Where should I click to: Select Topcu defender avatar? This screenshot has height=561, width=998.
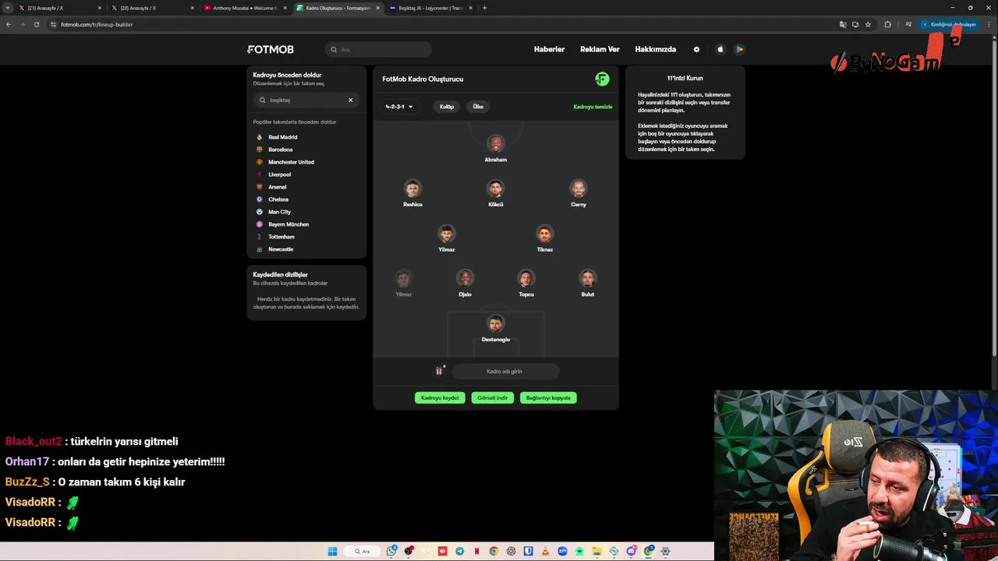526,278
